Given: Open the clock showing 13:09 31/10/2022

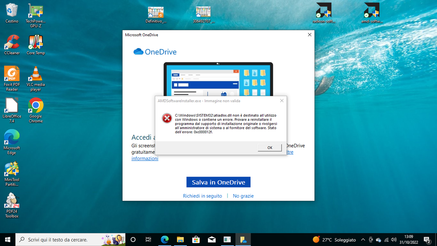Looking at the screenshot, I should click(409, 240).
